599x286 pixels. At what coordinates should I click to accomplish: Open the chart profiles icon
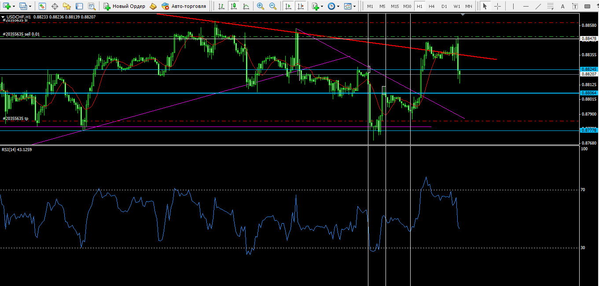[x=23, y=6]
